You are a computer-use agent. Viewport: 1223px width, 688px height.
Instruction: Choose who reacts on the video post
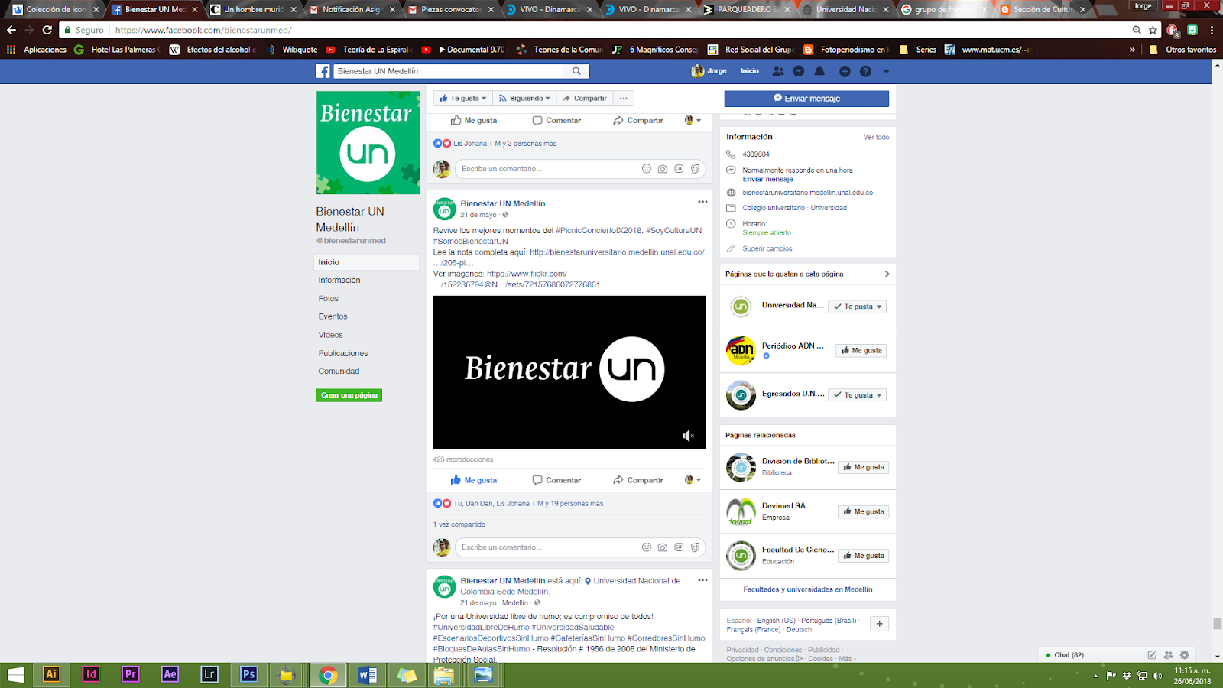click(693, 480)
